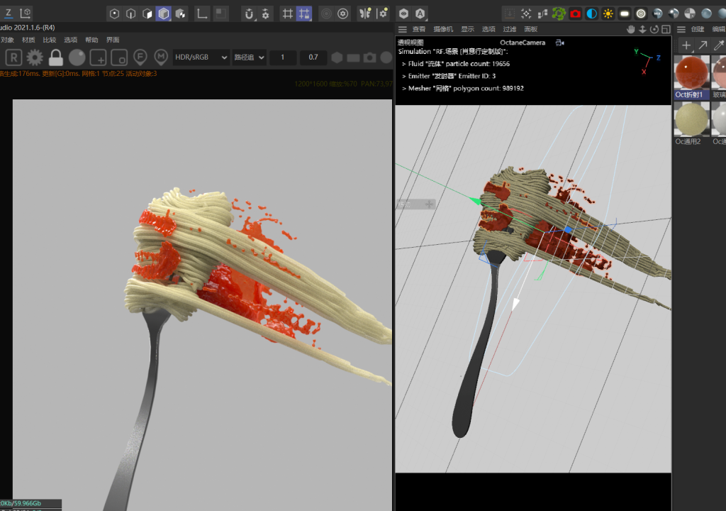Click the viewport solo square icon
Screen dimensions: 726x511
tap(221, 14)
